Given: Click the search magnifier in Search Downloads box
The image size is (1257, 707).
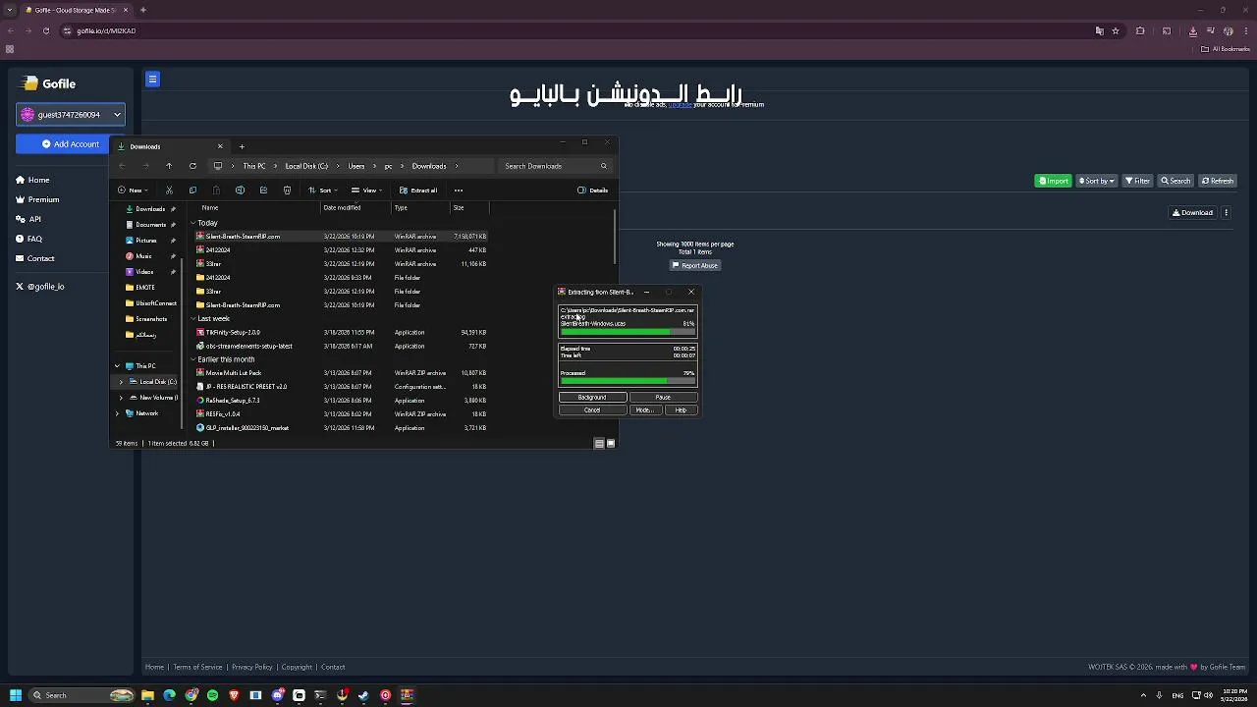Looking at the screenshot, I should (x=603, y=166).
